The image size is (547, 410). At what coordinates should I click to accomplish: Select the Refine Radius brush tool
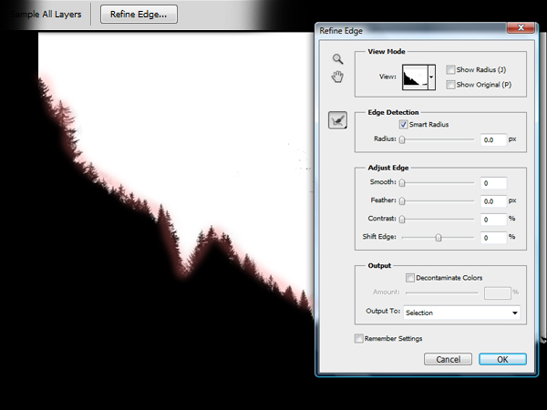[x=337, y=119]
